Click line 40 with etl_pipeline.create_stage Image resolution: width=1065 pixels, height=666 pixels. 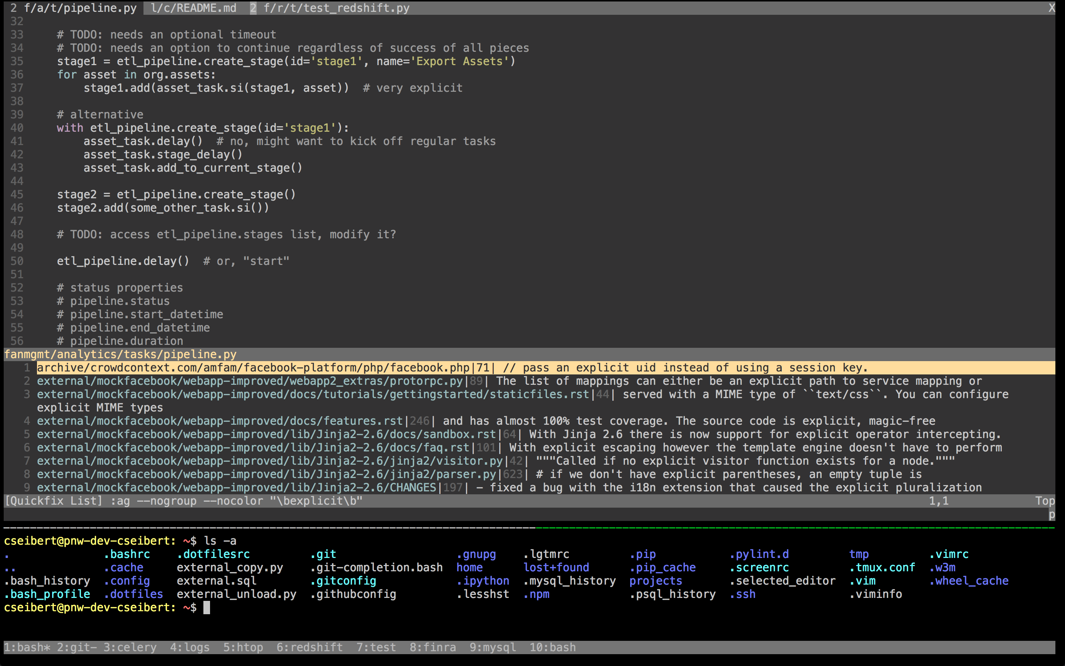[203, 128]
